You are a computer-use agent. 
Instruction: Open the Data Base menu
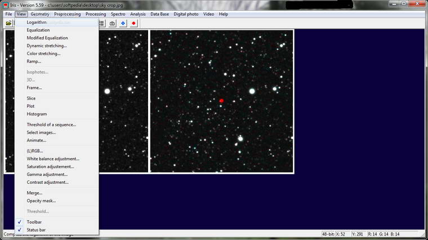(160, 14)
